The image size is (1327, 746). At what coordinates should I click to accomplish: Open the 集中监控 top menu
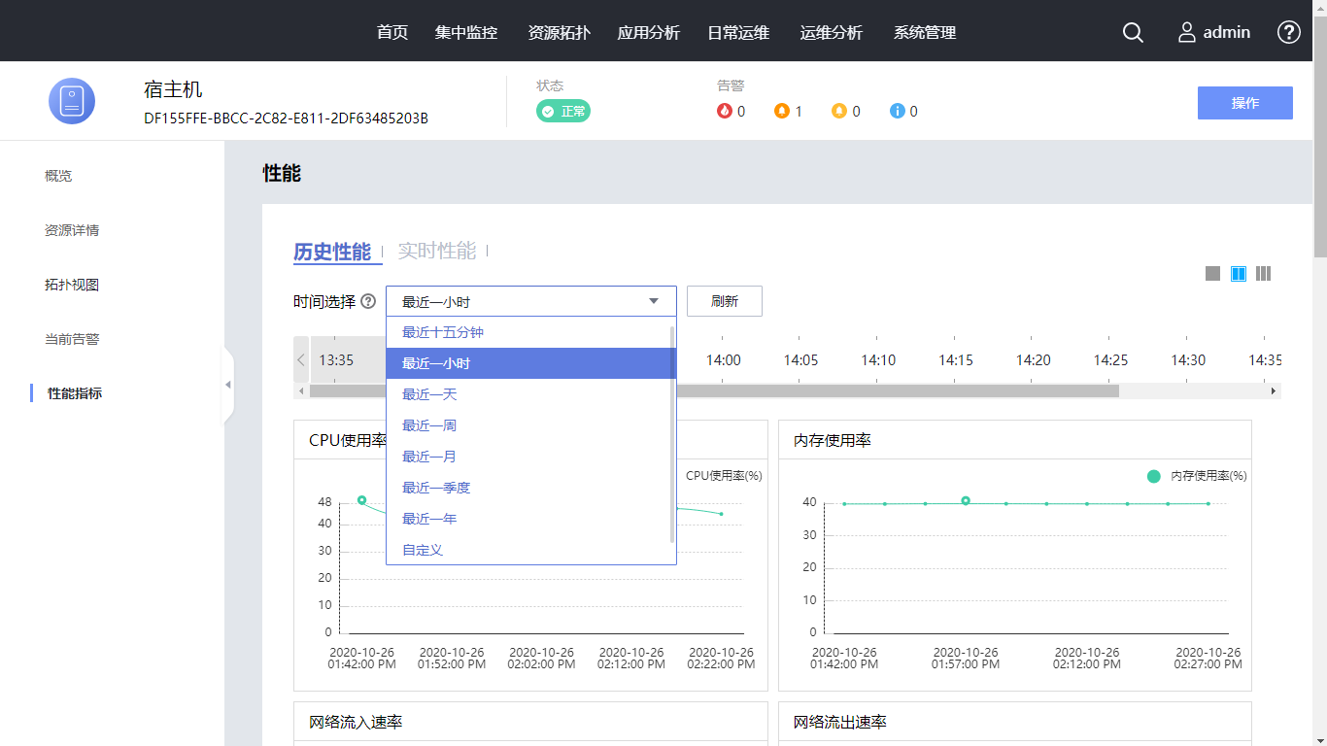(x=466, y=32)
